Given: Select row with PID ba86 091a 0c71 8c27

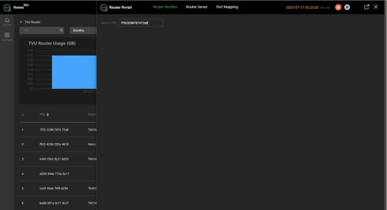Looking at the screenshot, I should click(58, 203).
